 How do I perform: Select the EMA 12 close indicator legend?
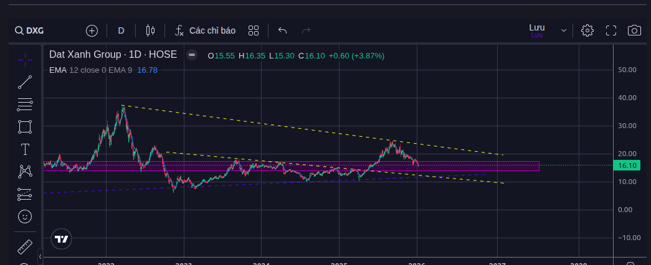coord(90,70)
